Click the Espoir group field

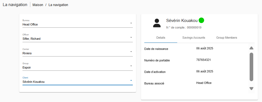(x=78, y=66)
